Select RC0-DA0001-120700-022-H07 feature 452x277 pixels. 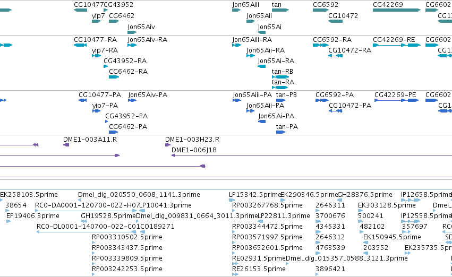tap(87, 205)
